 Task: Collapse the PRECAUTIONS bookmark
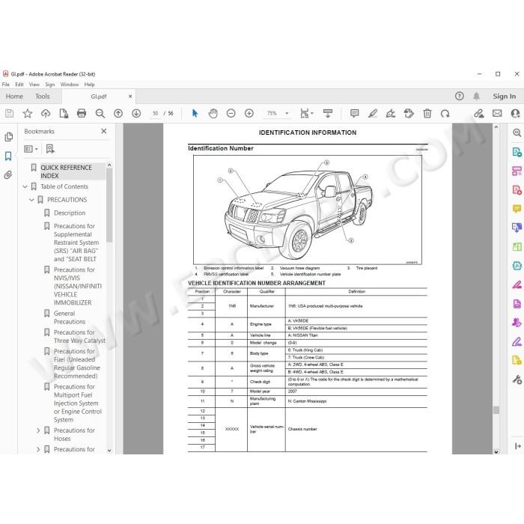pos(31,200)
